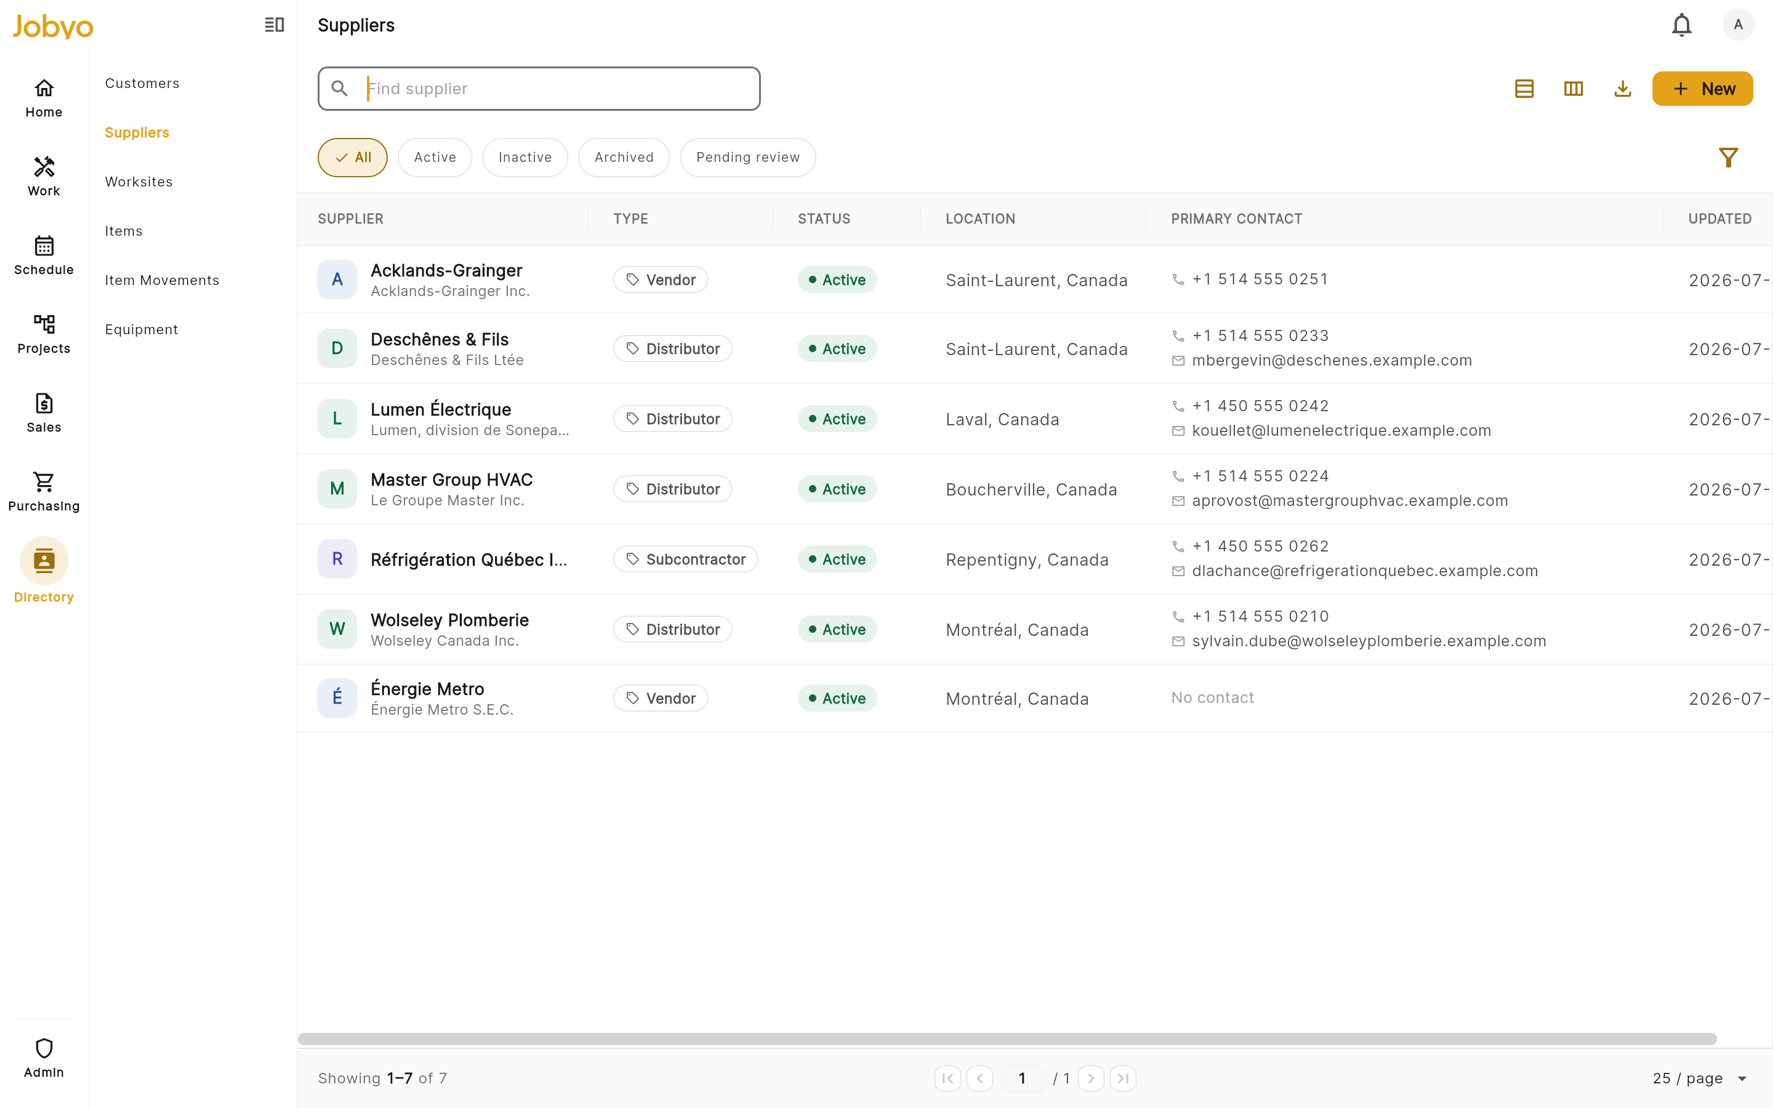Open the Projects section
1773x1108 pixels.
coord(44,334)
